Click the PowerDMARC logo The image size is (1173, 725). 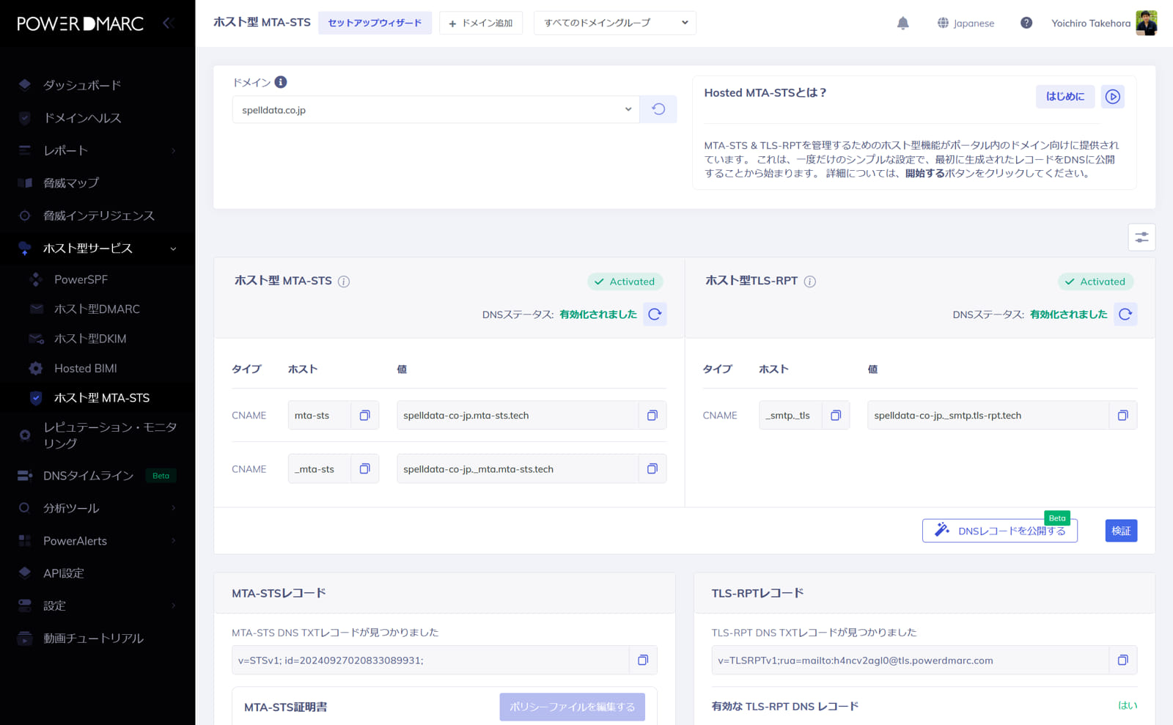[x=80, y=23]
